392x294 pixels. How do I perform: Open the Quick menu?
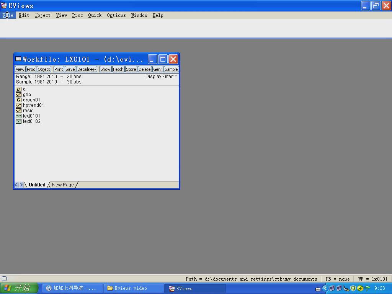pyautogui.click(x=95, y=15)
